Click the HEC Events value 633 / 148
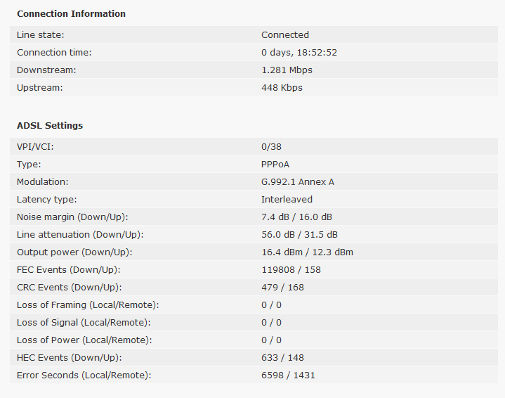The image size is (505, 398). tap(282, 358)
